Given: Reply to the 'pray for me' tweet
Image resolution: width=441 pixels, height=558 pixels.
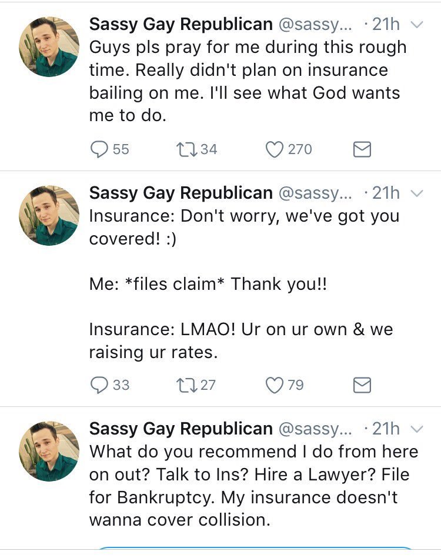Looking at the screenshot, I should 99,149.
